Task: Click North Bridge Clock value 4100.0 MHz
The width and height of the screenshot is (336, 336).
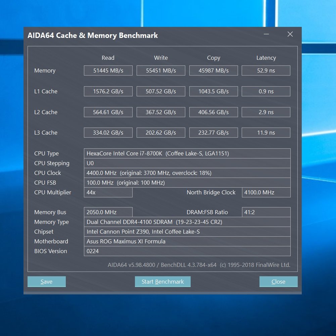Action: (267, 192)
